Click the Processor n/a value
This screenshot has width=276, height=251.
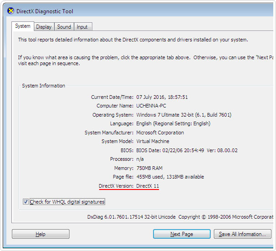tap(140, 159)
